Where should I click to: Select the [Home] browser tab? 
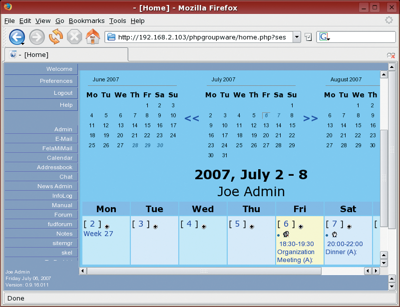(66, 54)
